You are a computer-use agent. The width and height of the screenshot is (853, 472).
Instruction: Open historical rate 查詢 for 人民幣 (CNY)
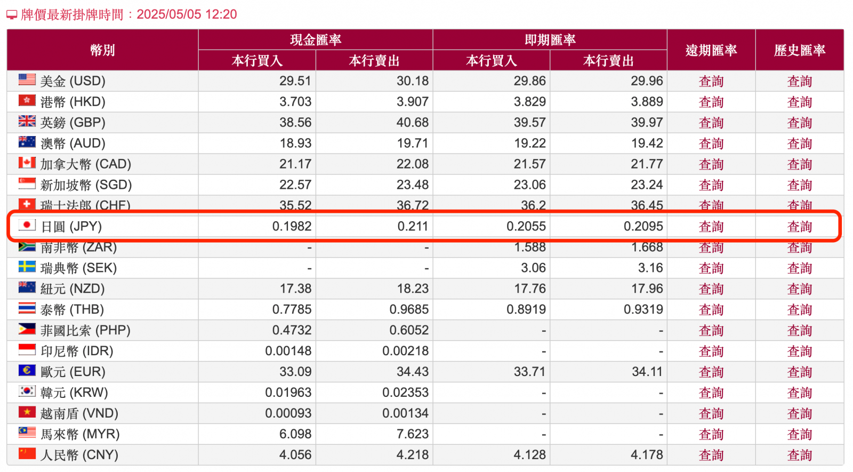pos(800,455)
